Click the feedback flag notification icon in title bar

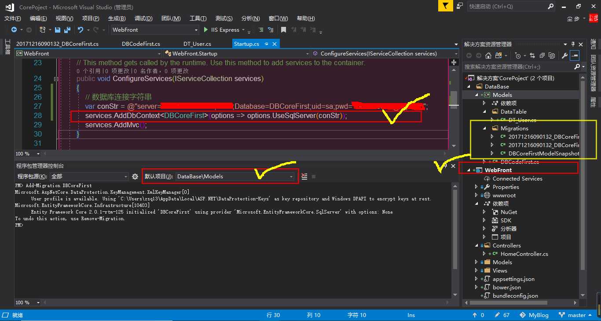coord(445,6)
